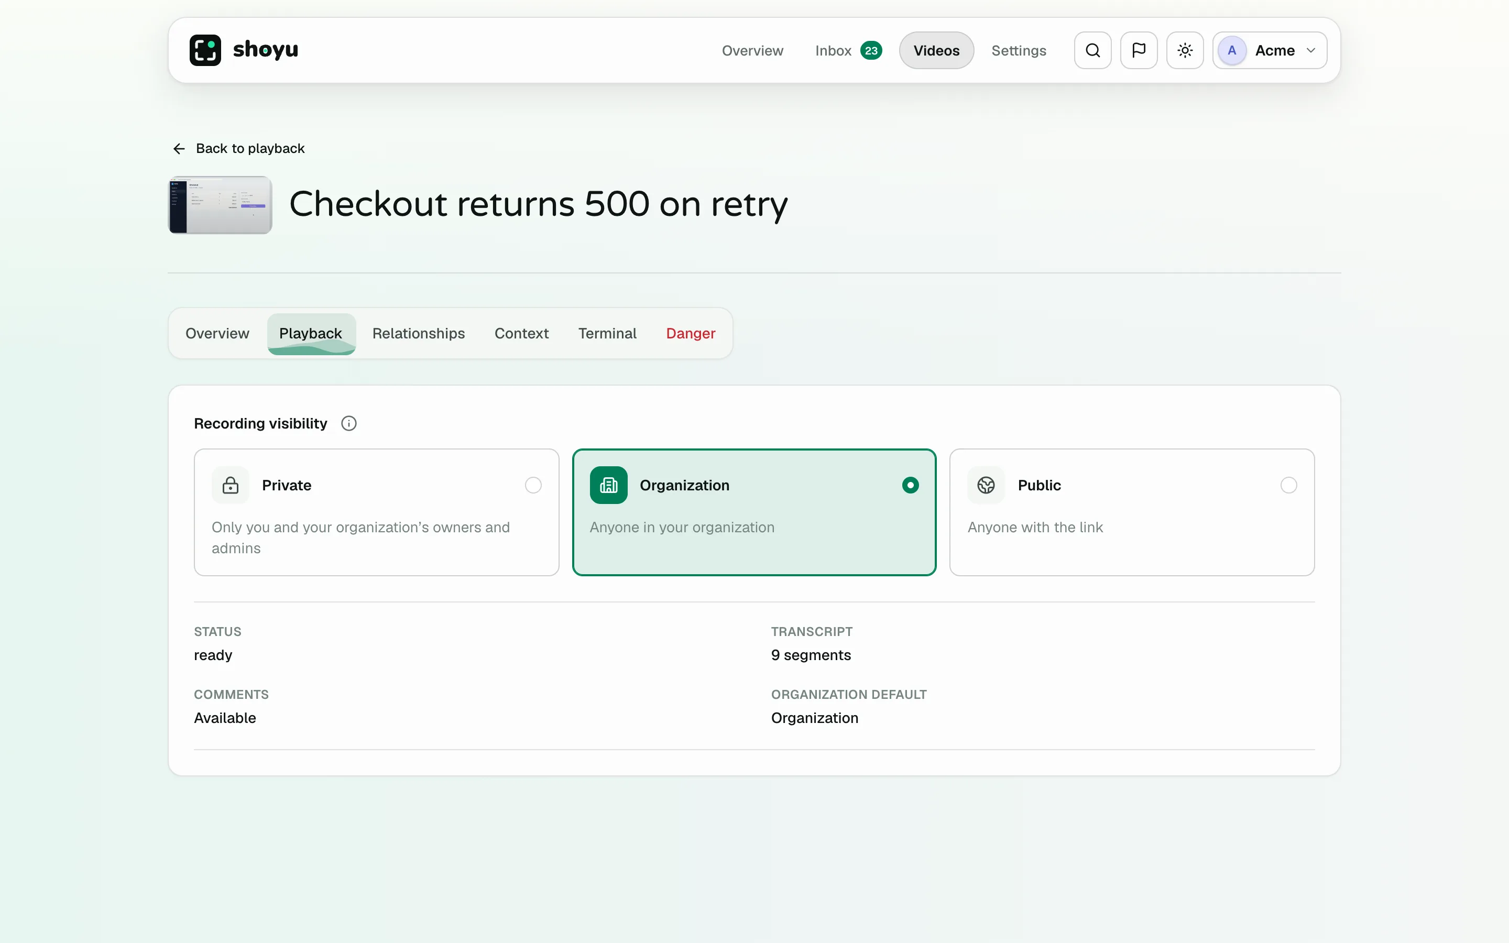The image size is (1509, 943).
Task: Click the shoyu logo icon
Action: [x=205, y=50]
